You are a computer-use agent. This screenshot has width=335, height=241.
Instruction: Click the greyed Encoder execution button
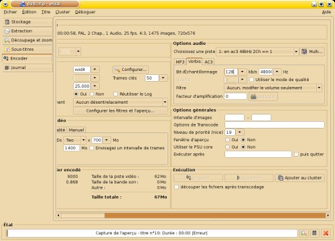click(198, 178)
